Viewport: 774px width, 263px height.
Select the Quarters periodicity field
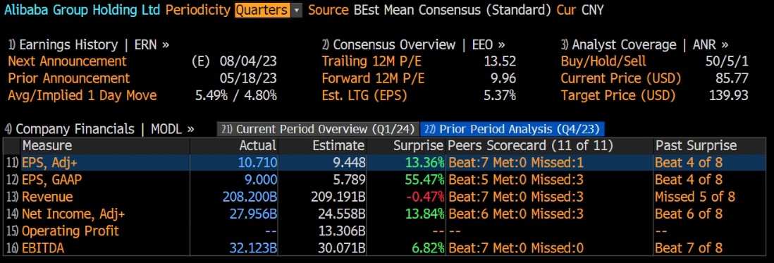click(263, 10)
